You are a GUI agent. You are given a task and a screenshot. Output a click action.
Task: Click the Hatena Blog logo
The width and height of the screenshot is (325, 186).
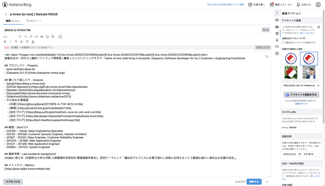pos(17,5)
